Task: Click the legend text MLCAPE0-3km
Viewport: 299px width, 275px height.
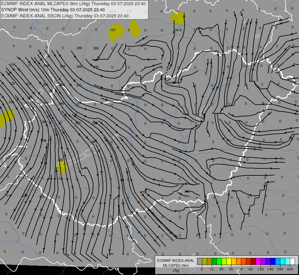Action: [x=176, y=266]
